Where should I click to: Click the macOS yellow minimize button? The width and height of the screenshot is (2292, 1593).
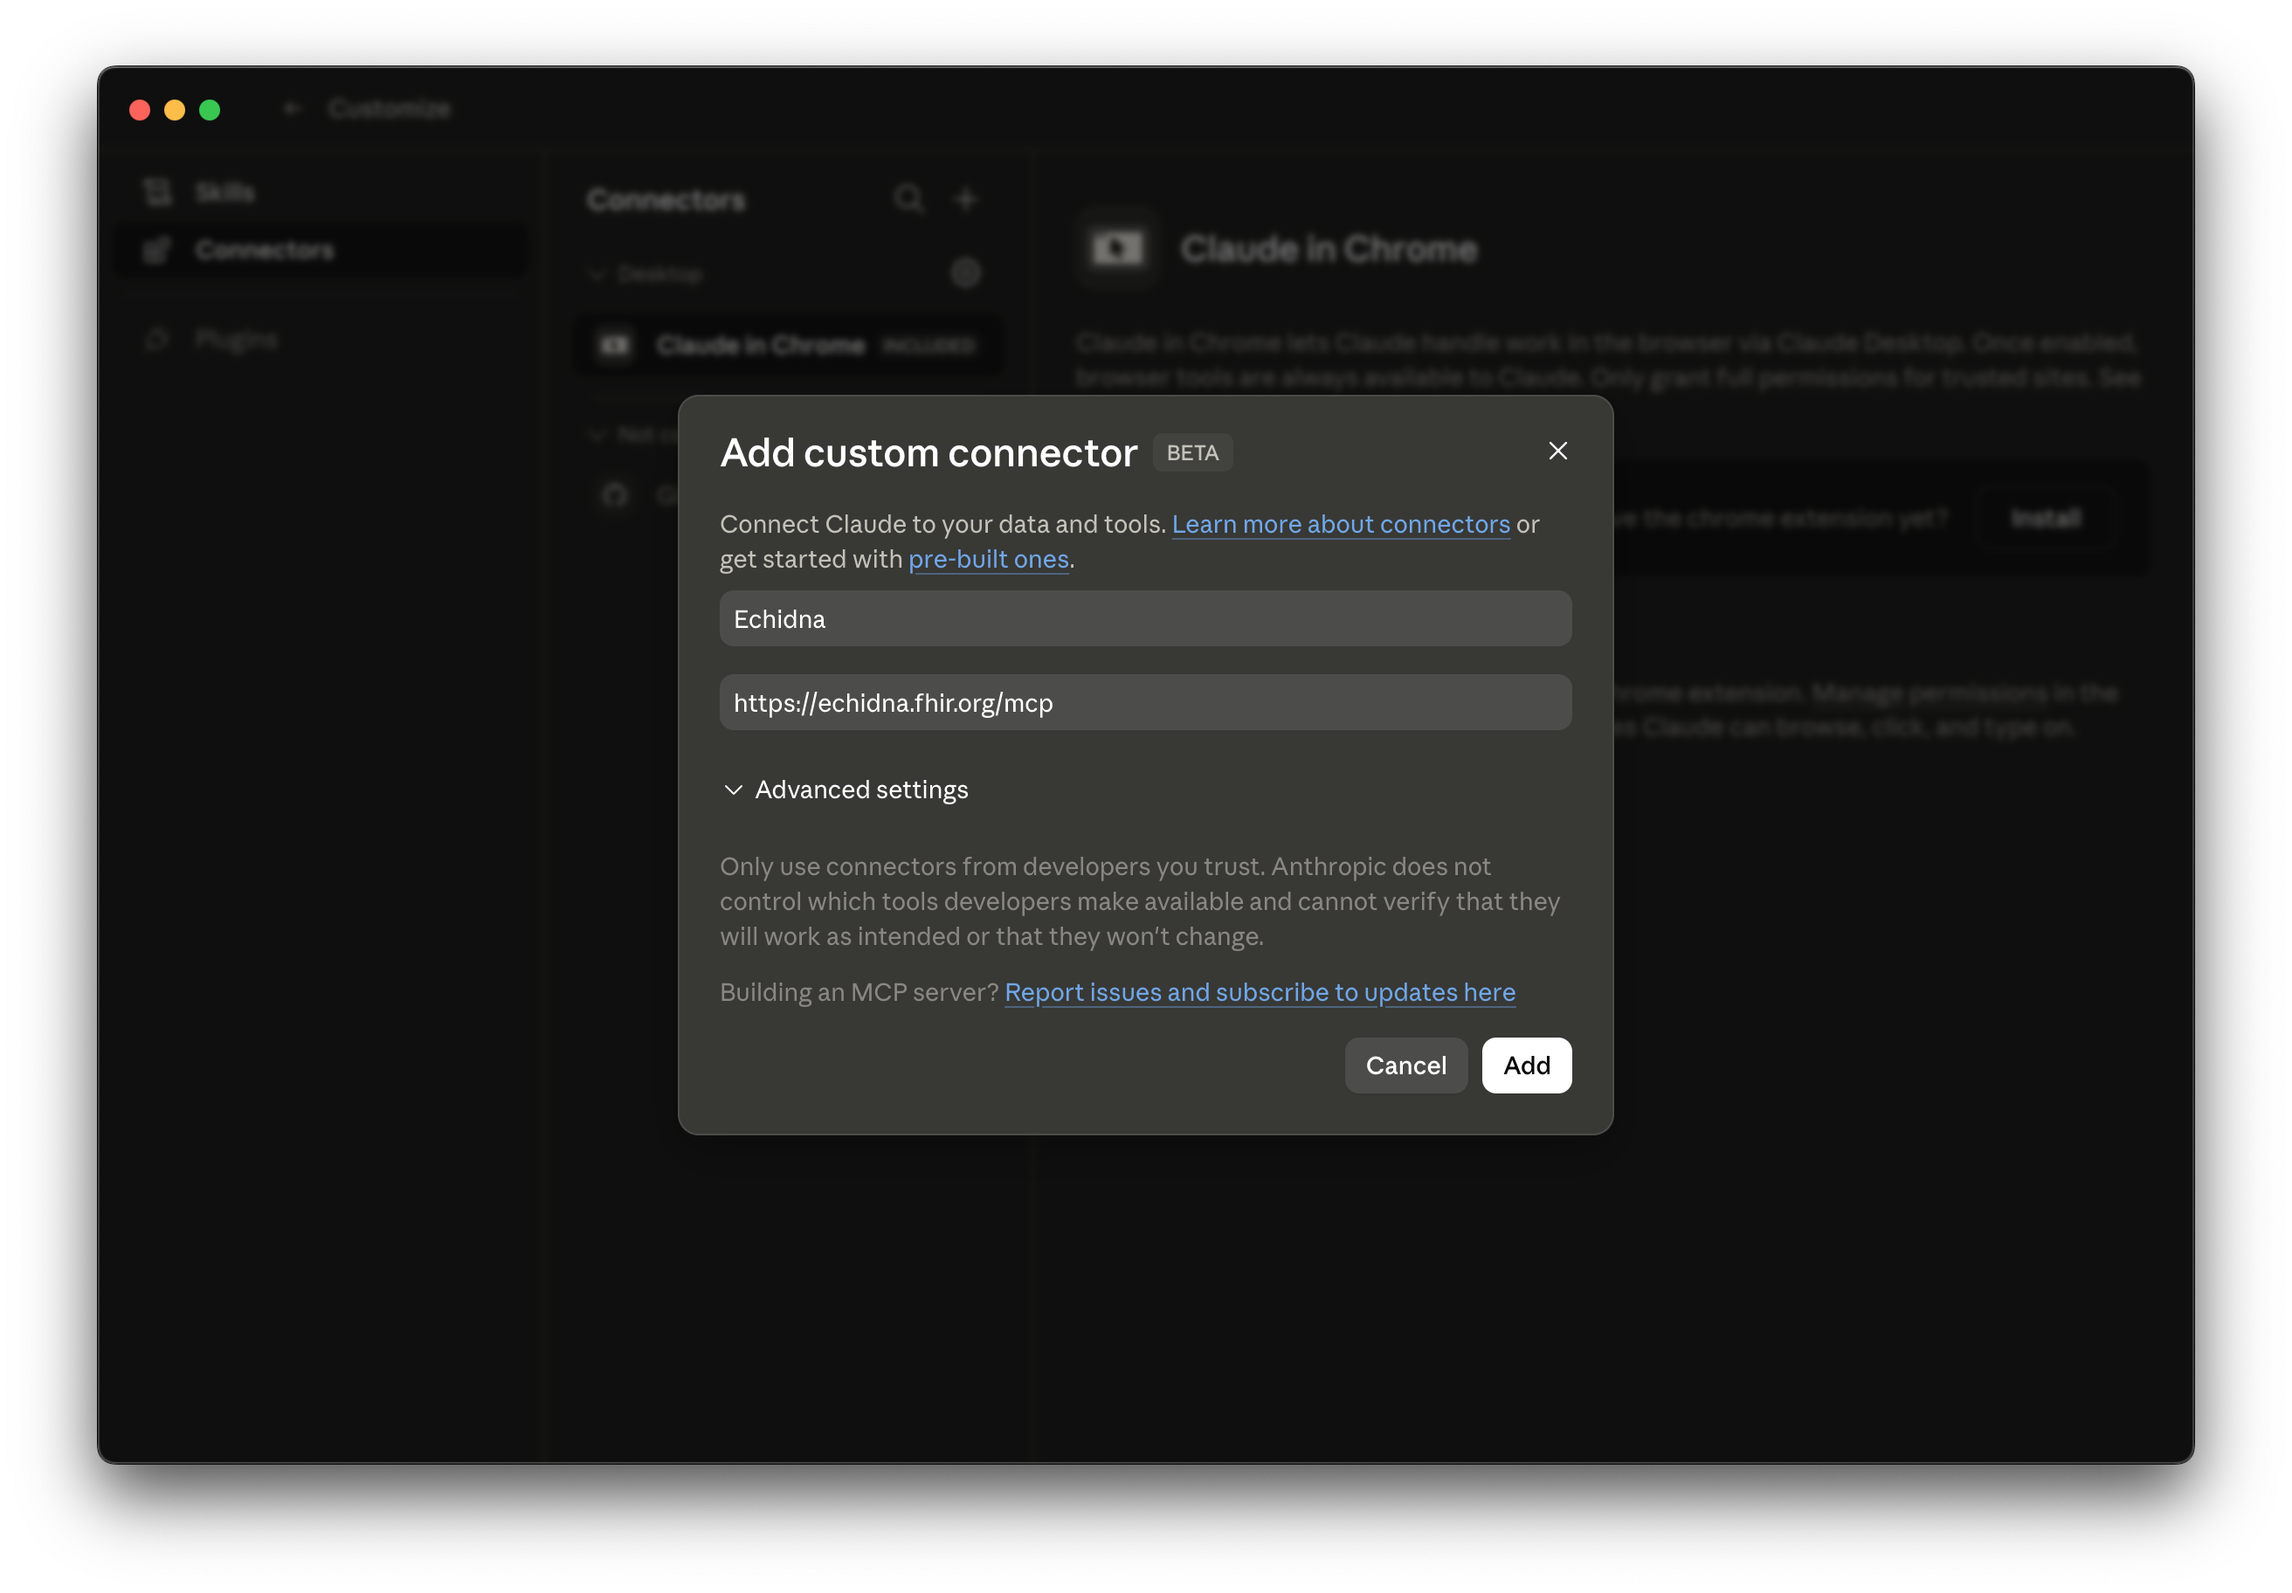[175, 110]
